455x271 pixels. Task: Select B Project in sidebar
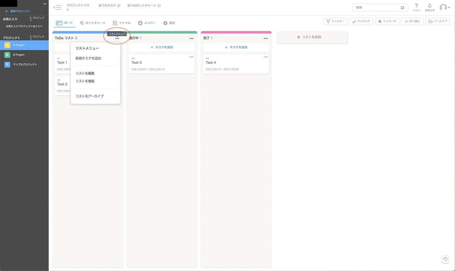(x=24, y=55)
